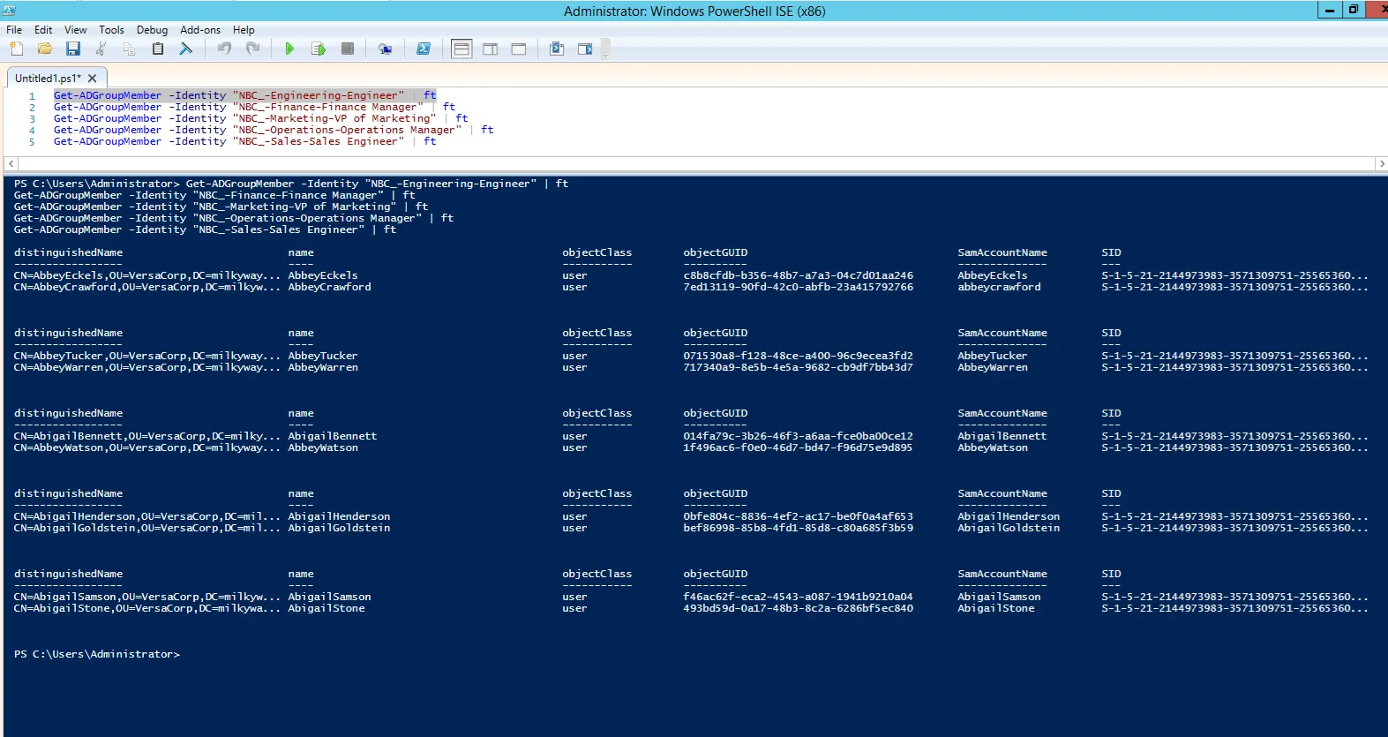The image size is (1388, 737).
Task: Click AbigailBennett in the name column
Action: [x=333, y=436]
